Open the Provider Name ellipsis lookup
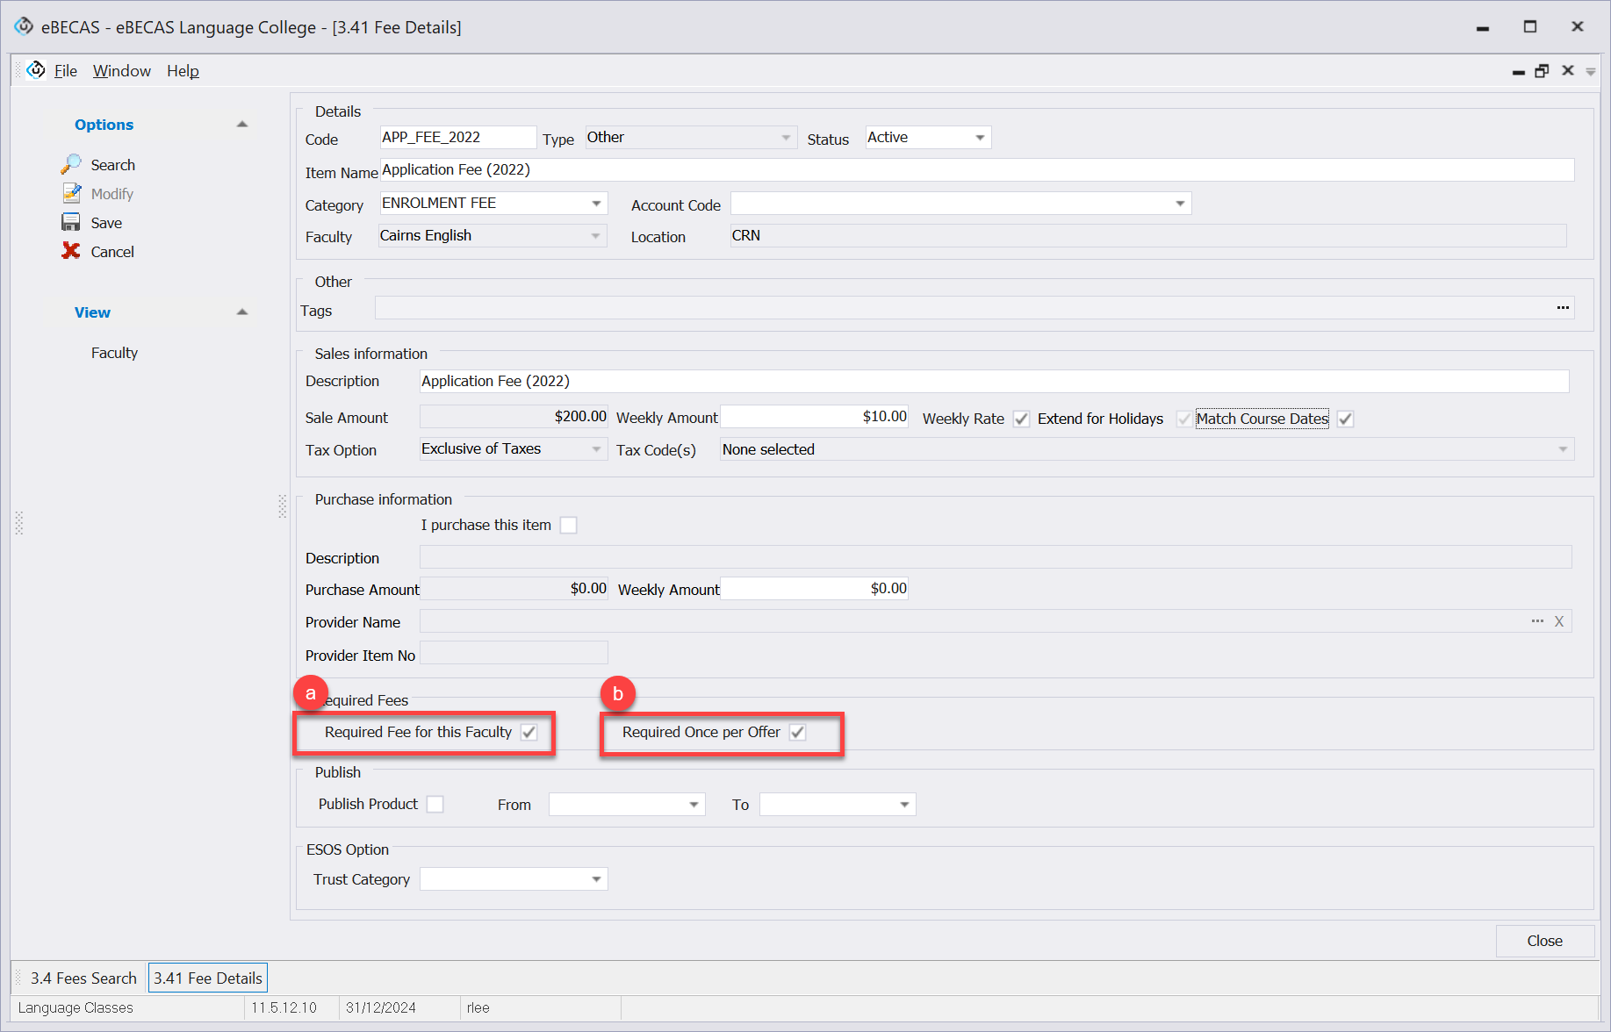 1537,621
